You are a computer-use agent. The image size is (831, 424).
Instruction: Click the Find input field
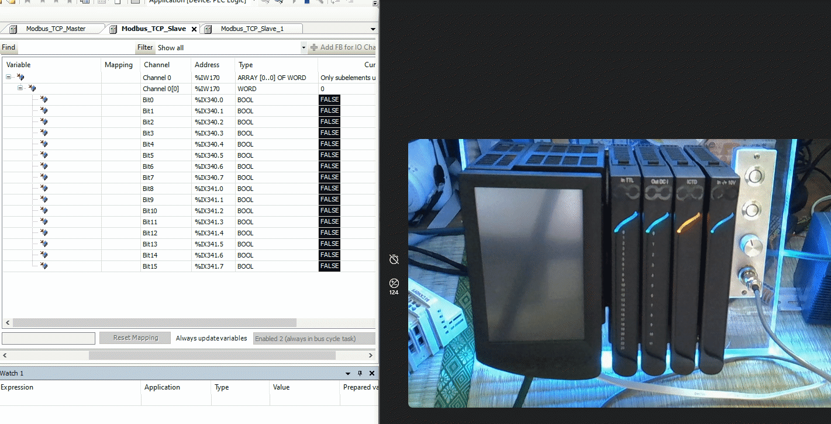[x=75, y=48]
